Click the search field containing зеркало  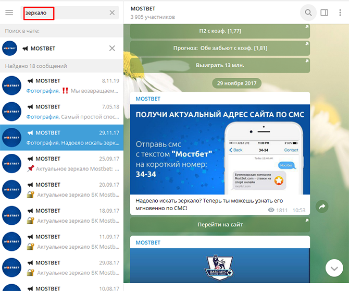click(70, 13)
